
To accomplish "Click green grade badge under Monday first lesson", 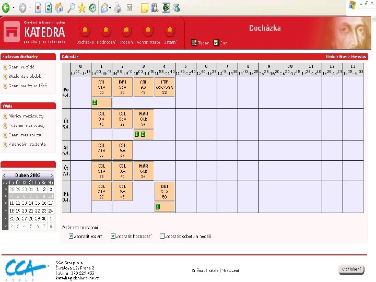I will tap(95, 103).
